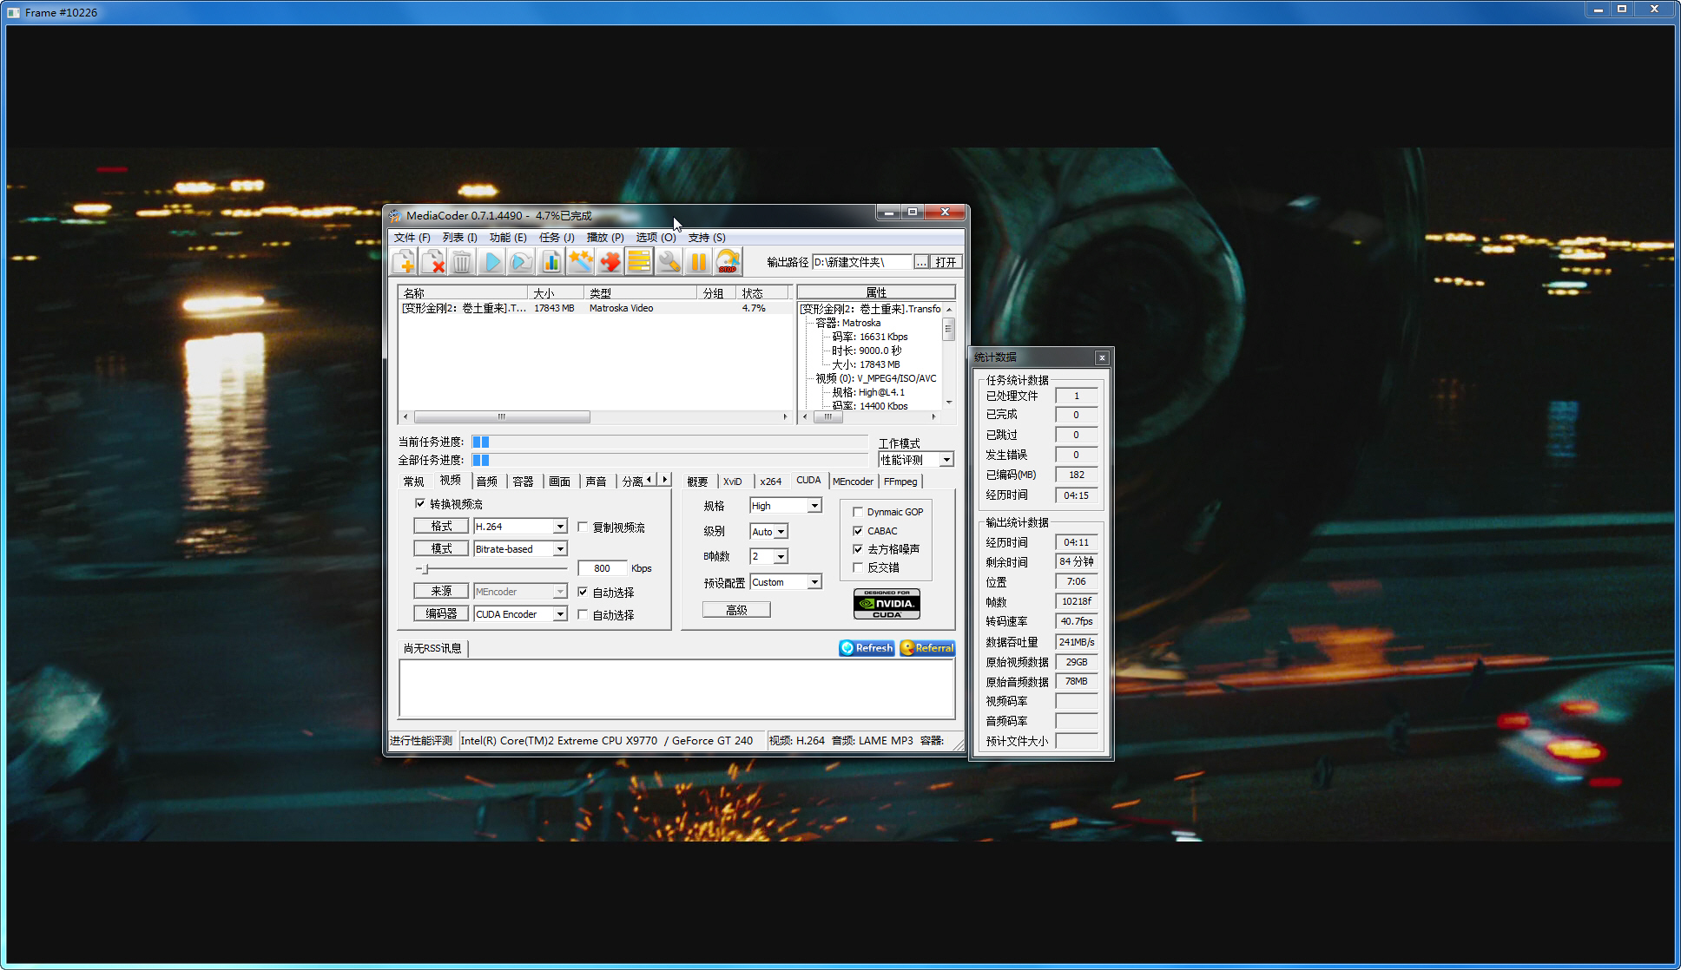
Task: Click the play with curved arrow icon
Action: (521, 261)
